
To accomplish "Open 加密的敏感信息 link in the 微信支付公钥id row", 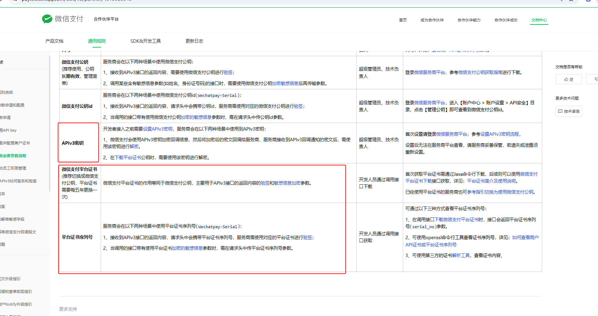I will (x=196, y=117).
